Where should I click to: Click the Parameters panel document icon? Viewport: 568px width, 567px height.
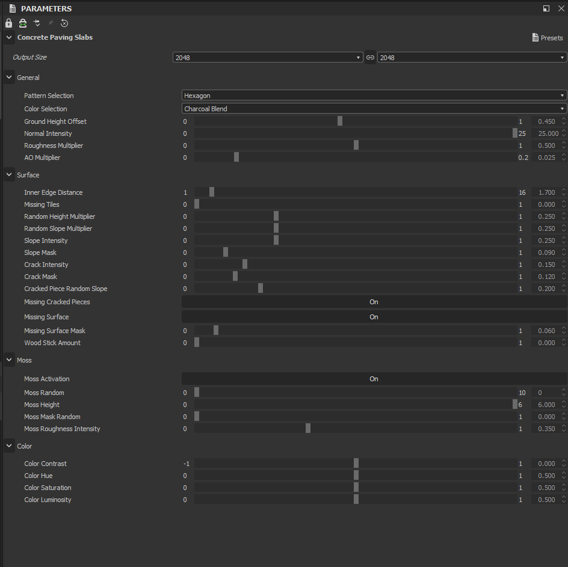pos(13,8)
